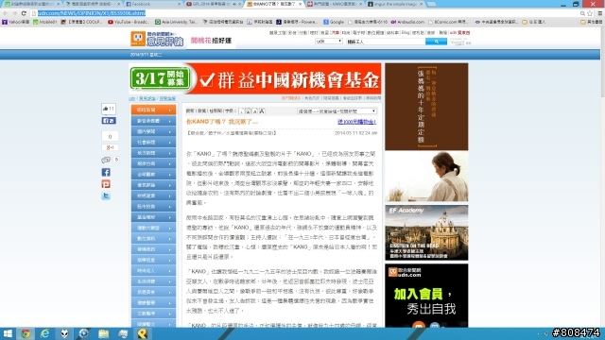Click the blue Facebook share icon
This screenshot has width=605, height=340.
point(106,172)
